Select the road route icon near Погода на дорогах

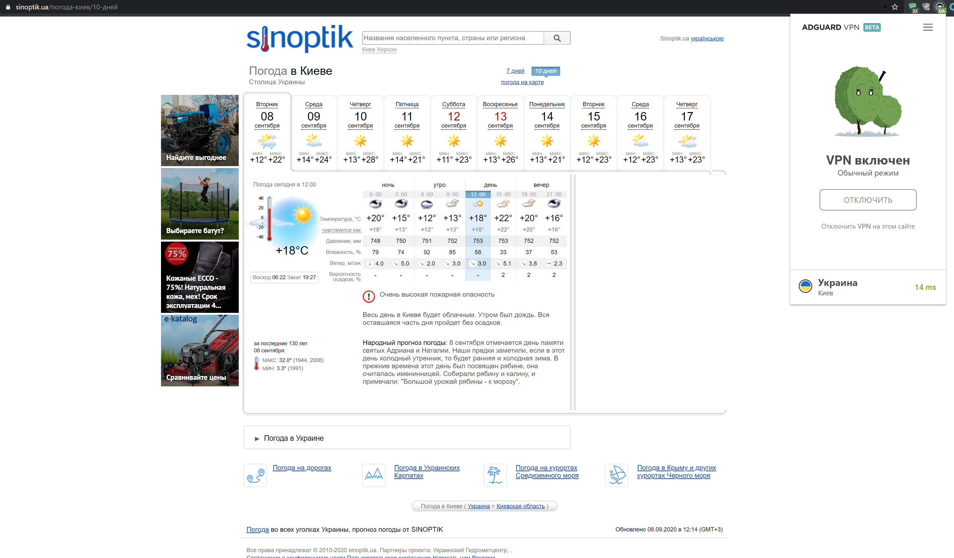[255, 475]
